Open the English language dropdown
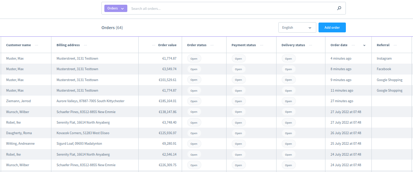The image size is (413, 172). pos(297,28)
